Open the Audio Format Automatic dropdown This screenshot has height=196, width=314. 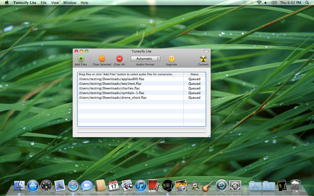pyautogui.click(x=145, y=58)
